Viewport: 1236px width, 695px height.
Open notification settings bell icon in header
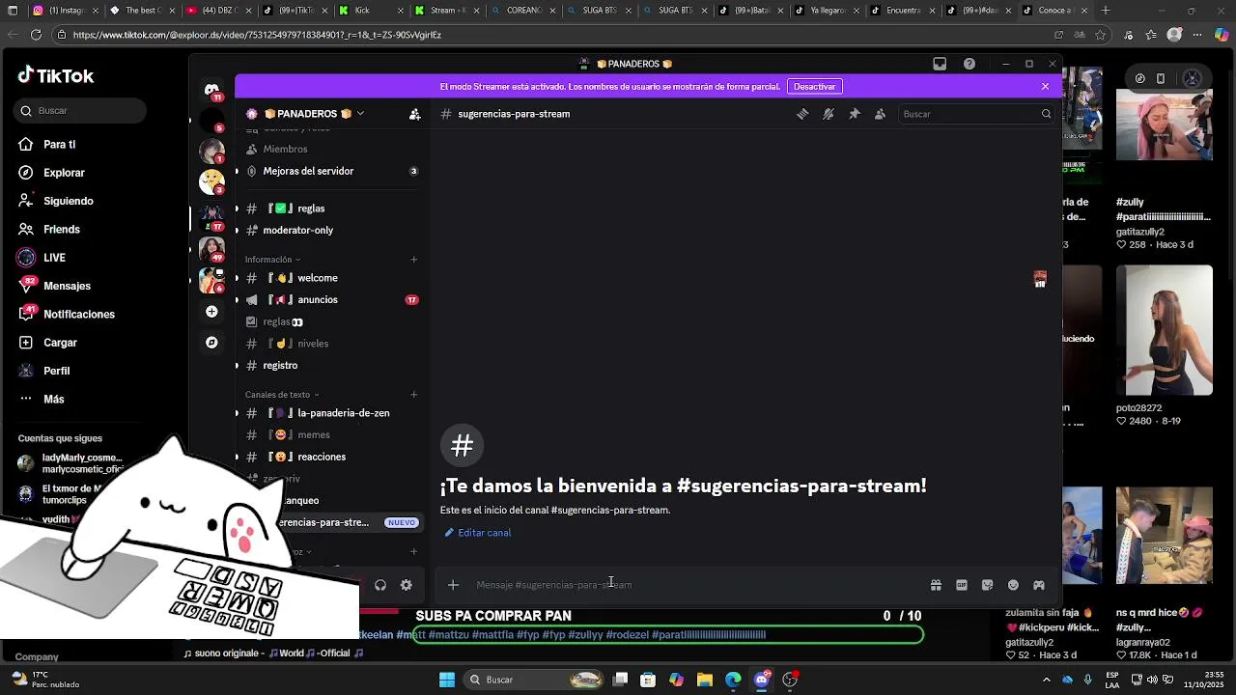[829, 114]
